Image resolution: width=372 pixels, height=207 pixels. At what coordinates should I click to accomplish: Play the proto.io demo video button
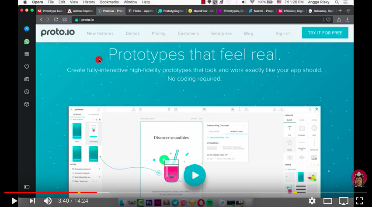[195, 175]
